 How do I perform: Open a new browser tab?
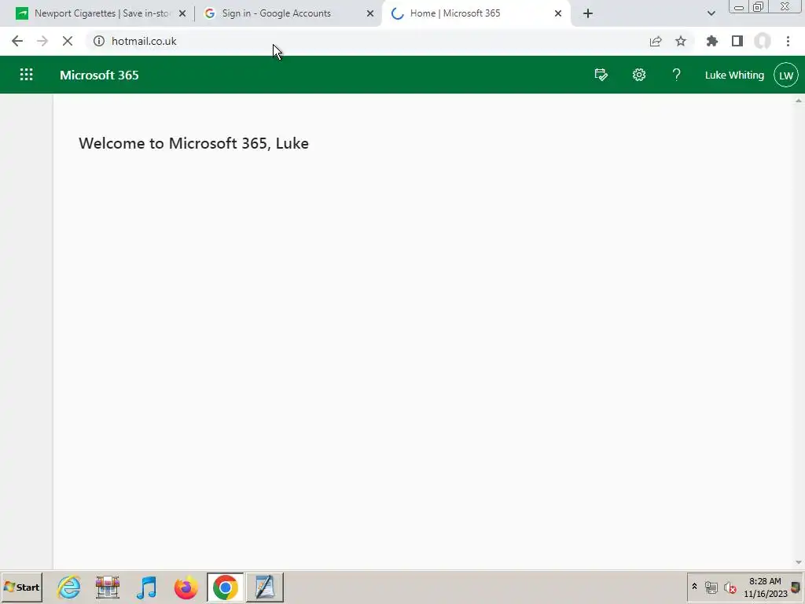pyautogui.click(x=588, y=13)
